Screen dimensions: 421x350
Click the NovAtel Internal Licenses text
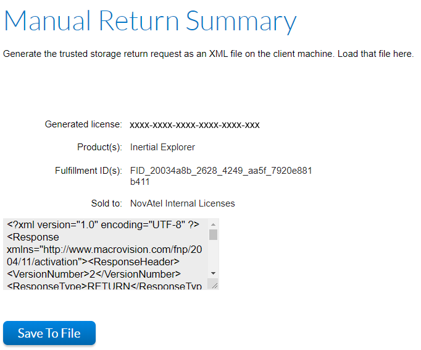182,203
